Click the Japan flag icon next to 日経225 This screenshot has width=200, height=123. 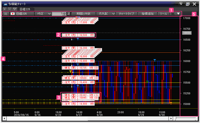point(12,14)
